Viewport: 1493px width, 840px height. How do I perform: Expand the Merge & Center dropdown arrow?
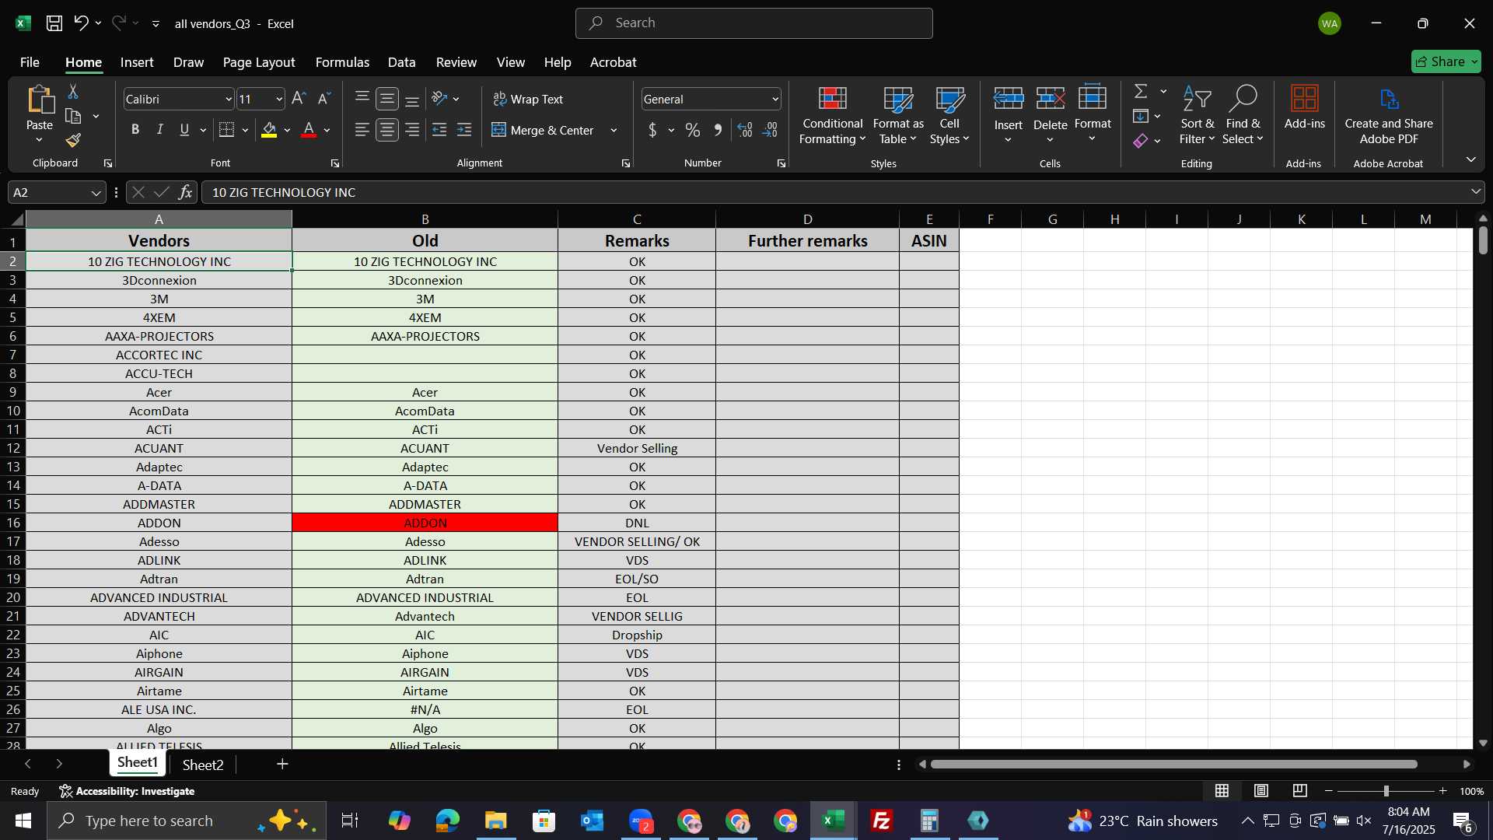tap(614, 130)
